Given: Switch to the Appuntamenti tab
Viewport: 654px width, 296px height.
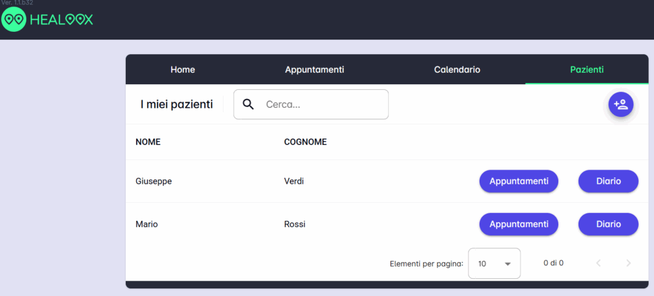Looking at the screenshot, I should coord(314,70).
